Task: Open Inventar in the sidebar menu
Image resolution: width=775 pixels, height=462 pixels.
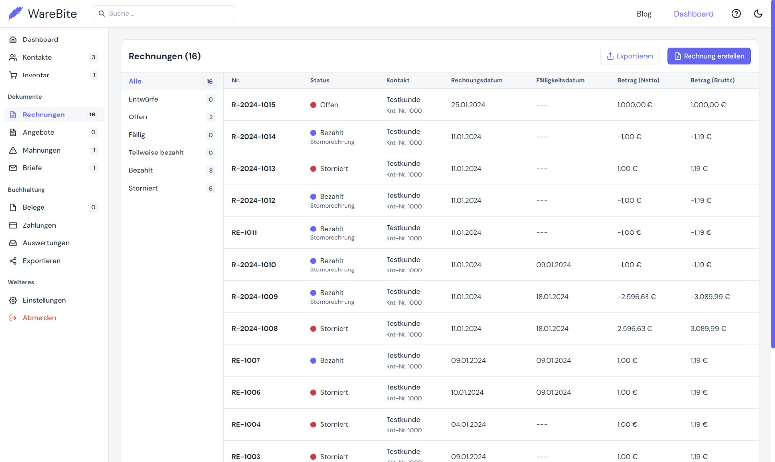Action: (54, 75)
